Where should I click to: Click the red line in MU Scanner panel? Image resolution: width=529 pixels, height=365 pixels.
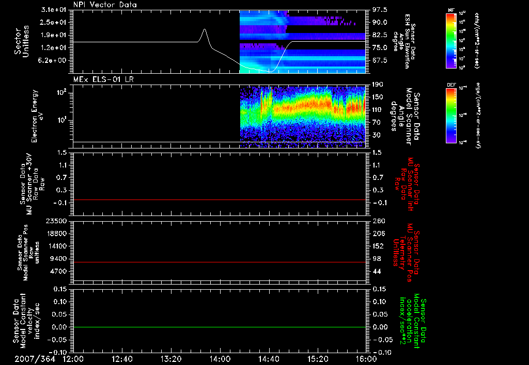pyautogui.click(x=220, y=200)
